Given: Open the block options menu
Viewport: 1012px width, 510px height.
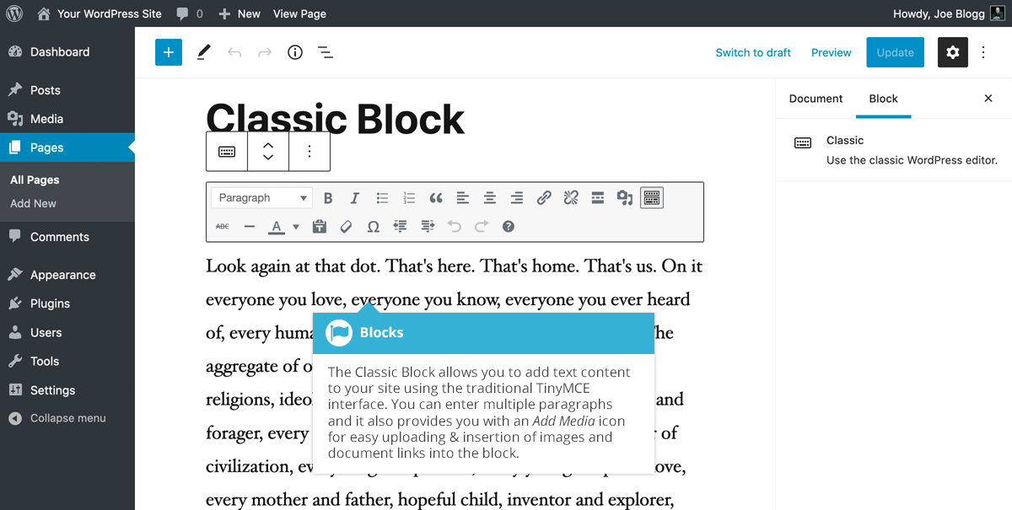Looking at the screenshot, I should pyautogui.click(x=310, y=151).
